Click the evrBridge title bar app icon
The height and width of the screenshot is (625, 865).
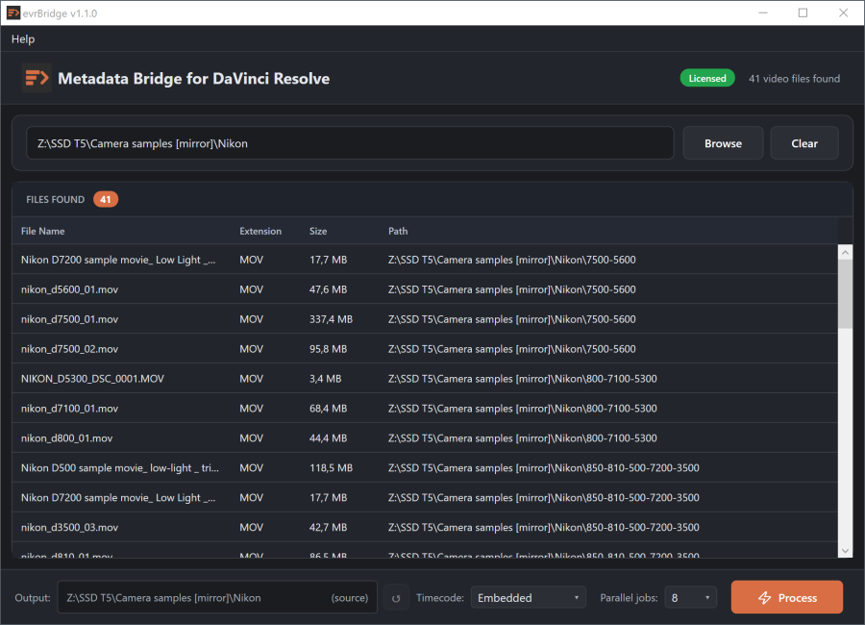(13, 12)
